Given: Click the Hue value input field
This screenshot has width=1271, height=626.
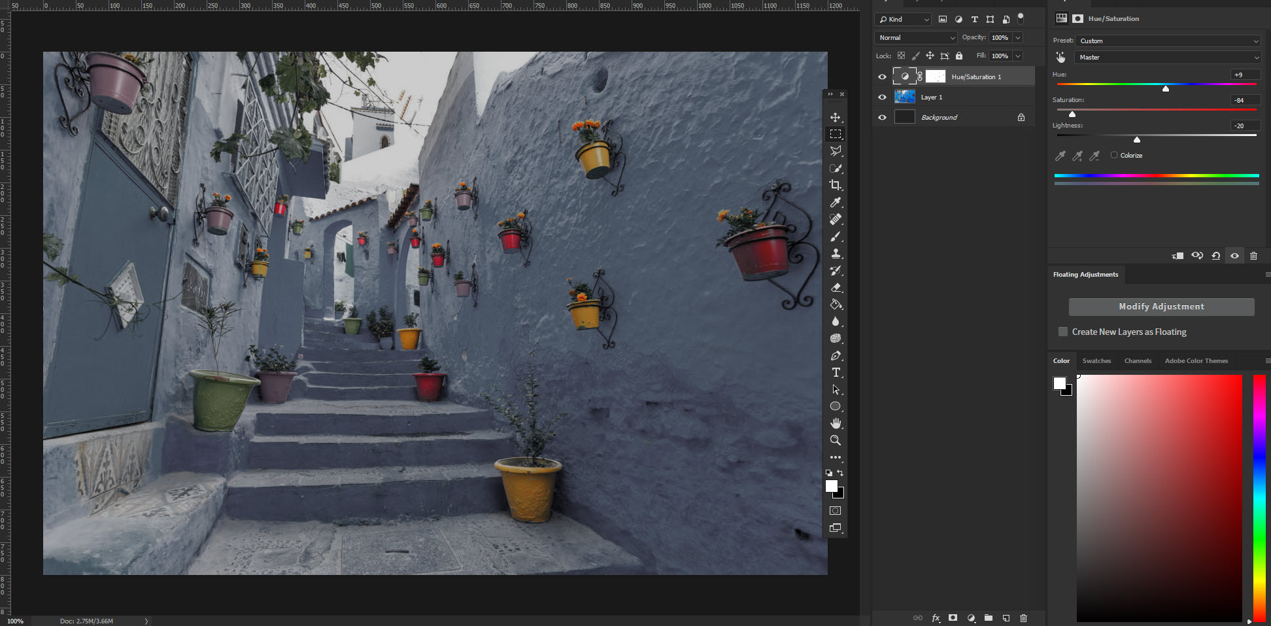Looking at the screenshot, I should pos(1245,75).
